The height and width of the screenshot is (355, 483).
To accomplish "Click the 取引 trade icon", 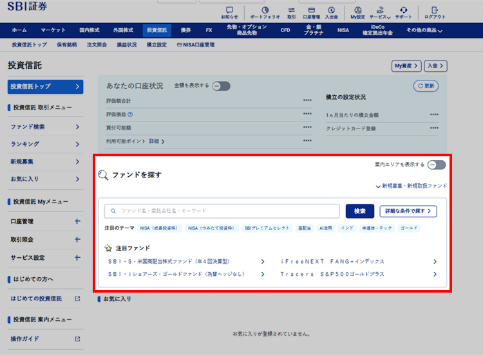I will pos(291,13).
